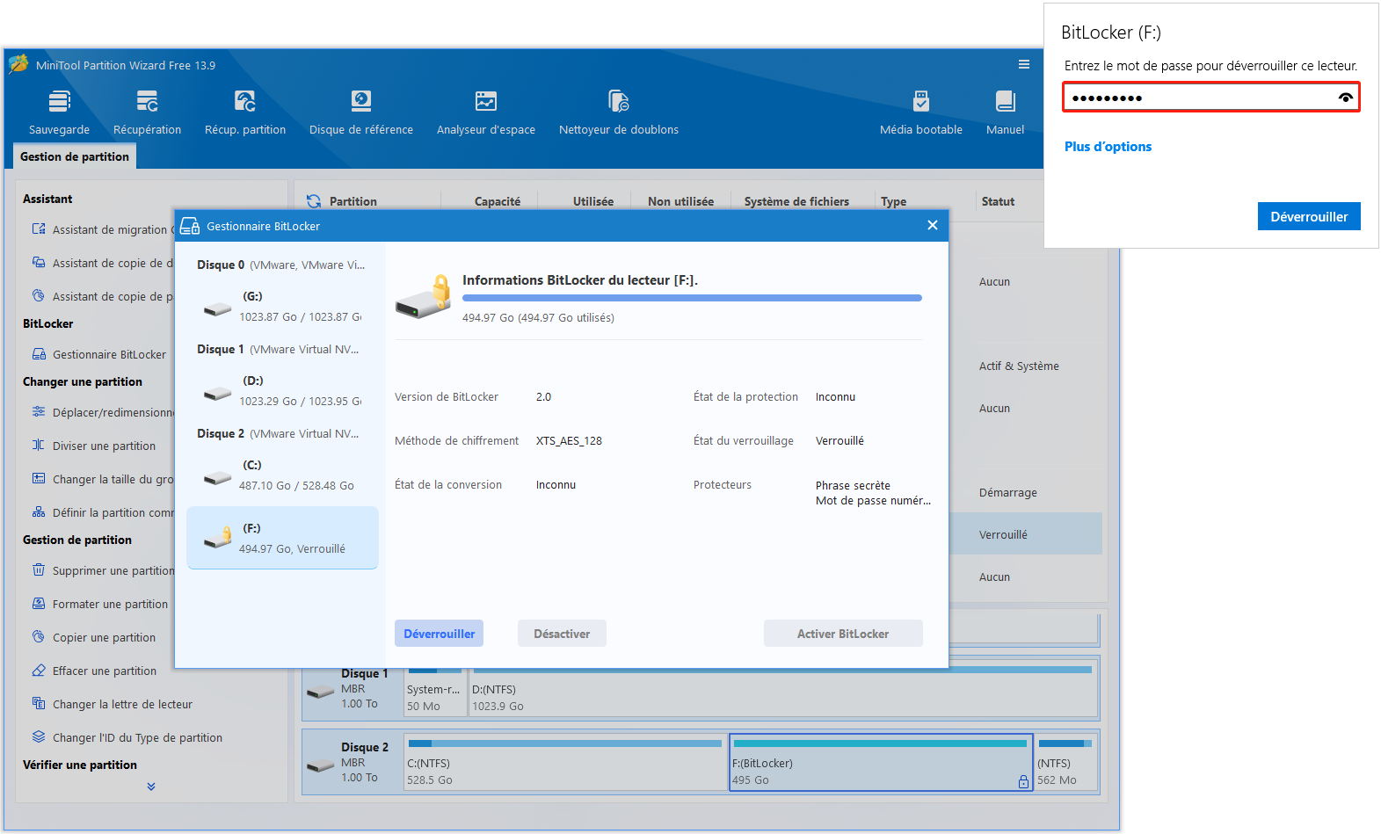Open Assistant de migration wizard
Image resolution: width=1381 pixels, height=834 pixels.
coord(104,229)
